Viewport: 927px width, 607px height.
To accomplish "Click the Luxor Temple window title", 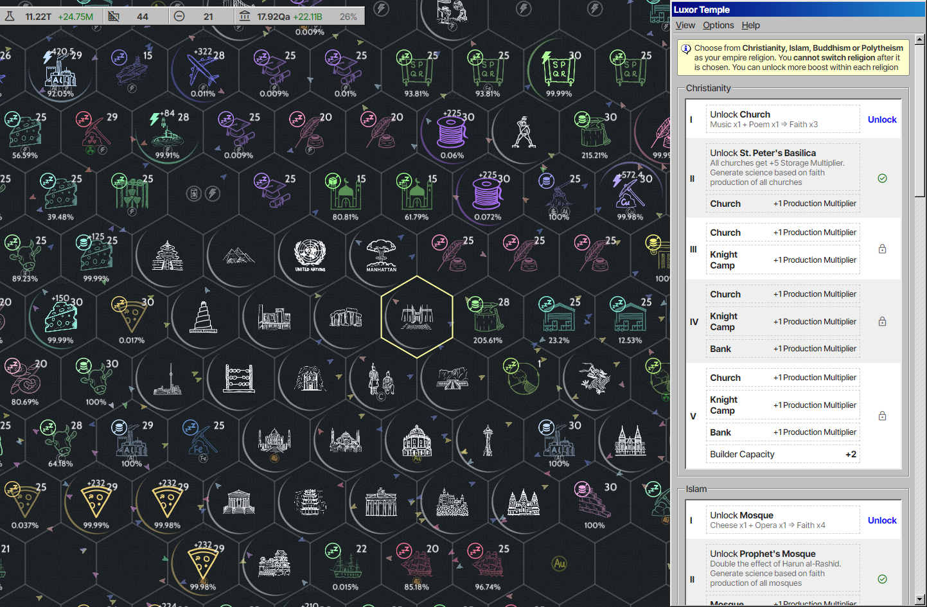I will [x=702, y=10].
